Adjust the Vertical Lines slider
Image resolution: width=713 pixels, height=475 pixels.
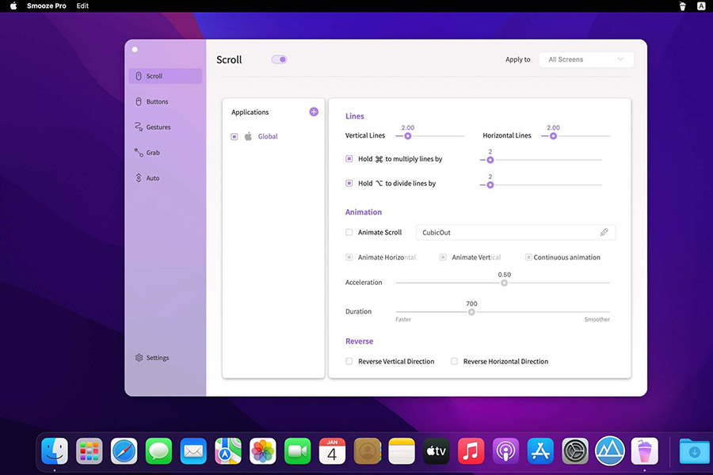pos(408,136)
